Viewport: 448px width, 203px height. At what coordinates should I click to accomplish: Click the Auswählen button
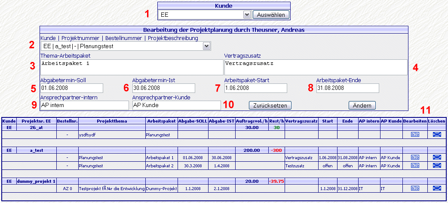[x=271, y=15]
